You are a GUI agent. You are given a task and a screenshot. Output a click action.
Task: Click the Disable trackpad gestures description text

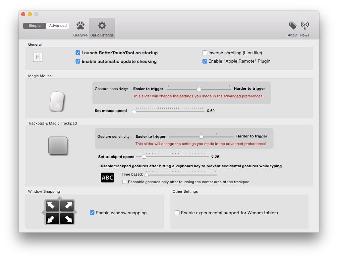click(191, 166)
